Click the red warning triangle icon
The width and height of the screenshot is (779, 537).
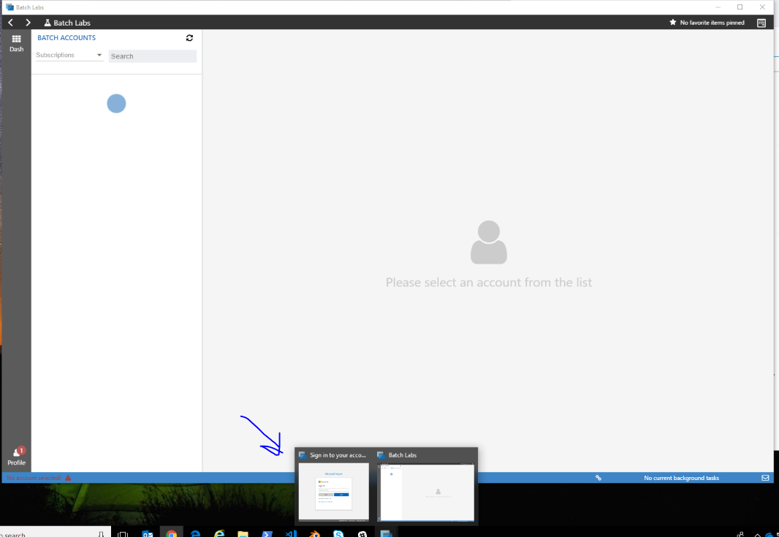pyautogui.click(x=68, y=478)
